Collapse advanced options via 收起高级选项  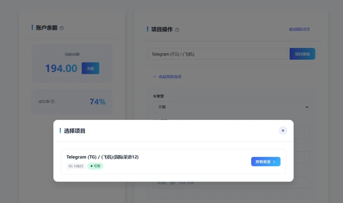(170, 77)
